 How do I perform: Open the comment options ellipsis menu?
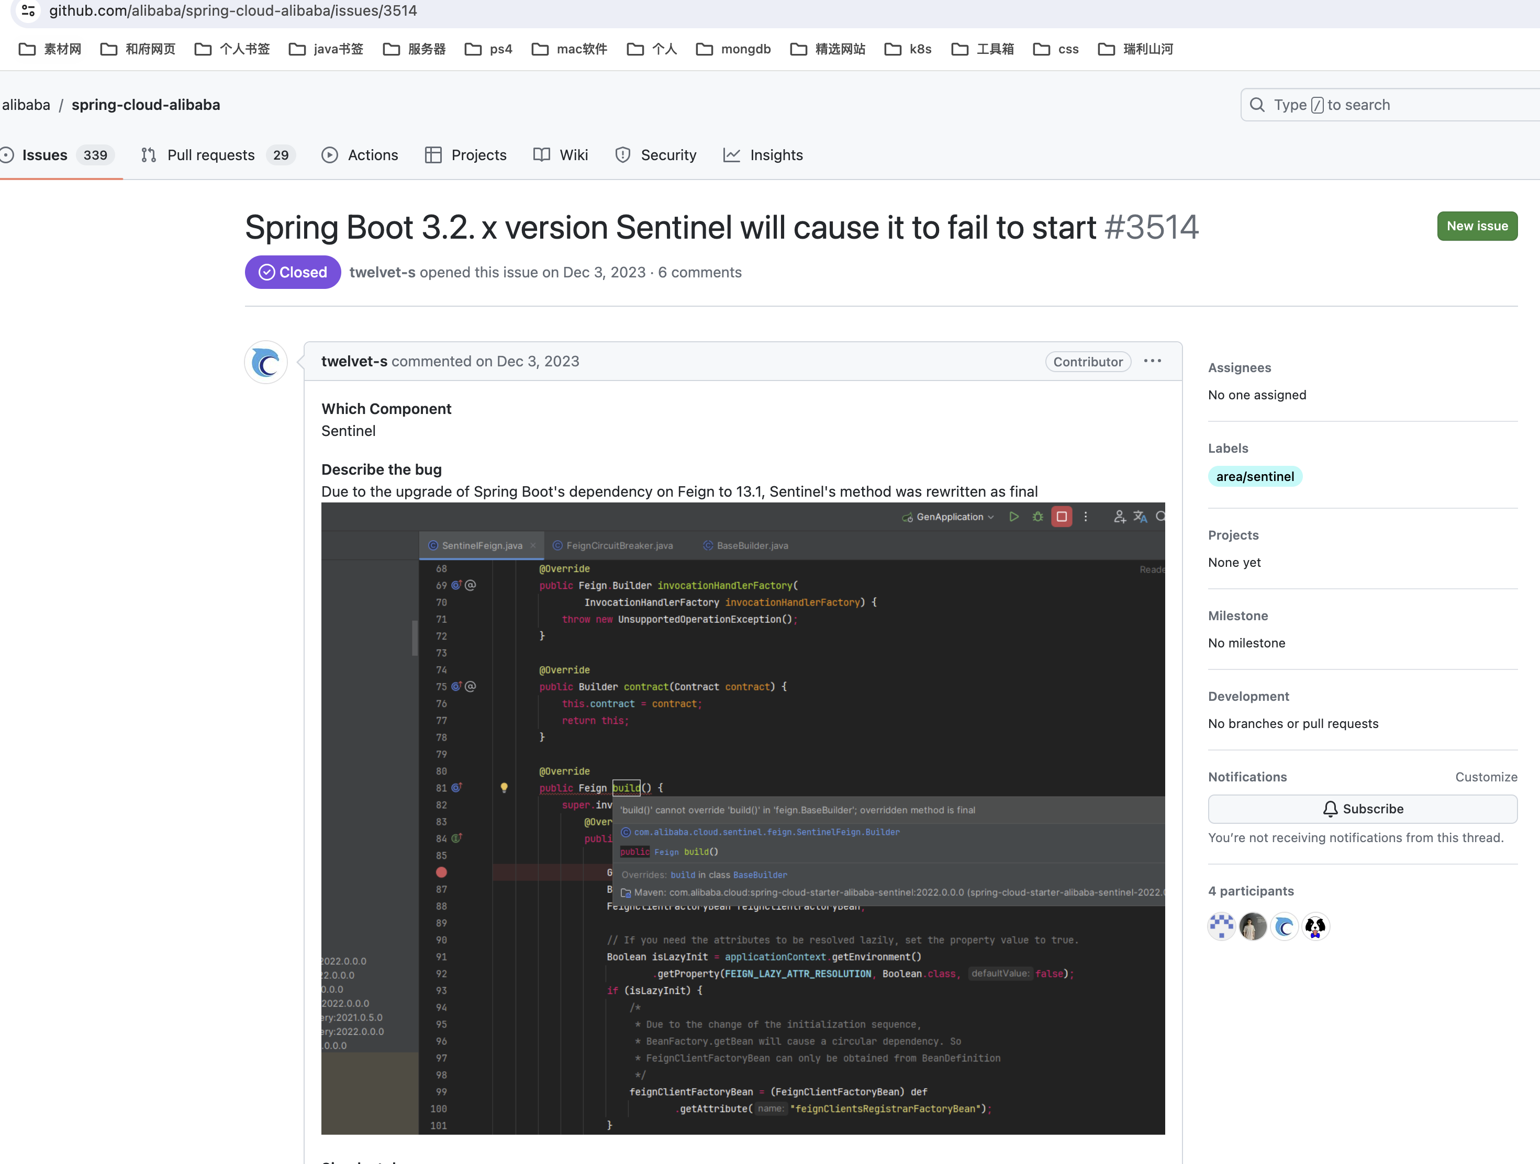1152,361
